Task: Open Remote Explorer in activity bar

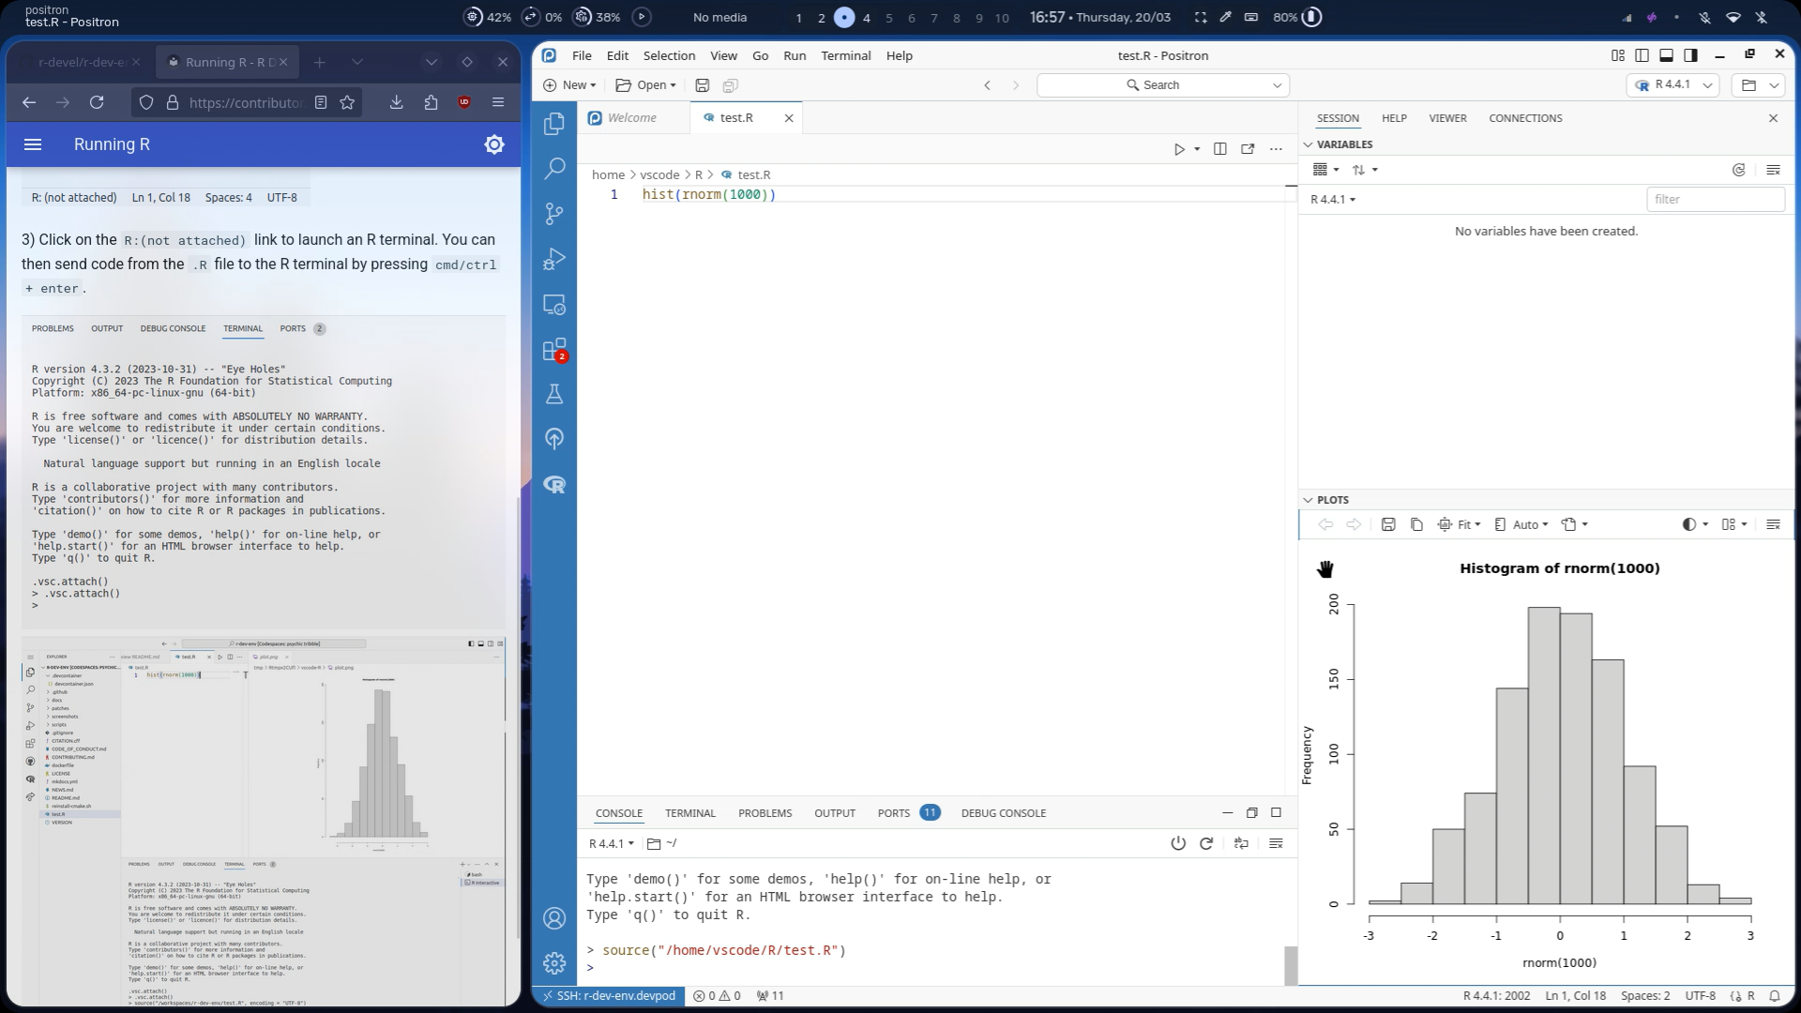Action: click(554, 305)
